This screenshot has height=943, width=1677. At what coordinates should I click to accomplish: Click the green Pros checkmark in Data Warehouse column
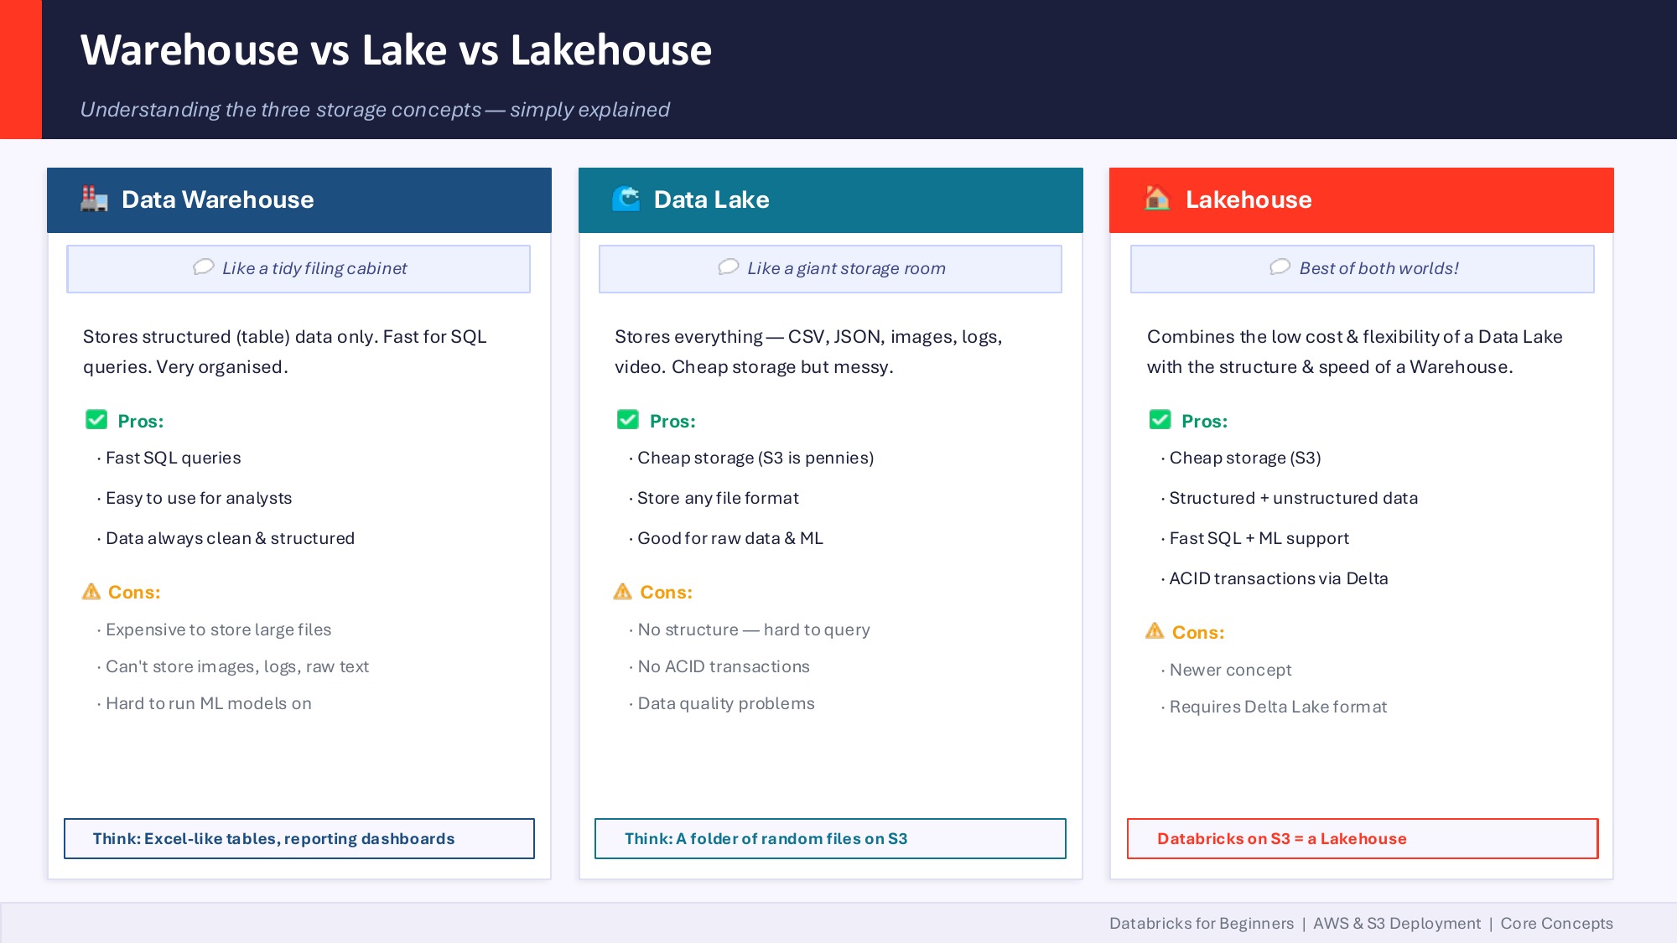(x=96, y=421)
